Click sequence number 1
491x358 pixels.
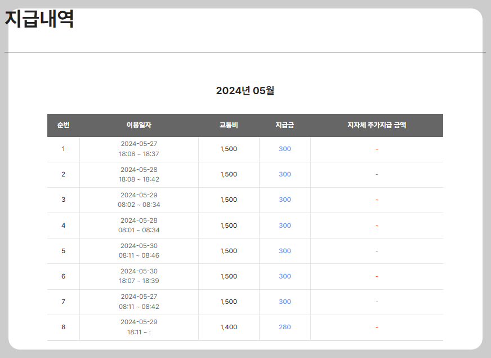[x=63, y=149]
